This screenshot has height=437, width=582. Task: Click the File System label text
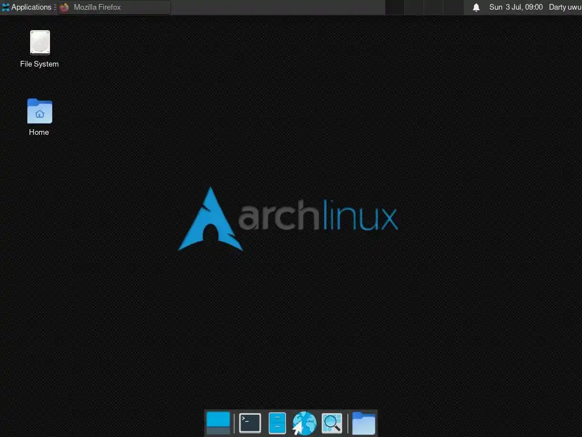click(x=39, y=64)
